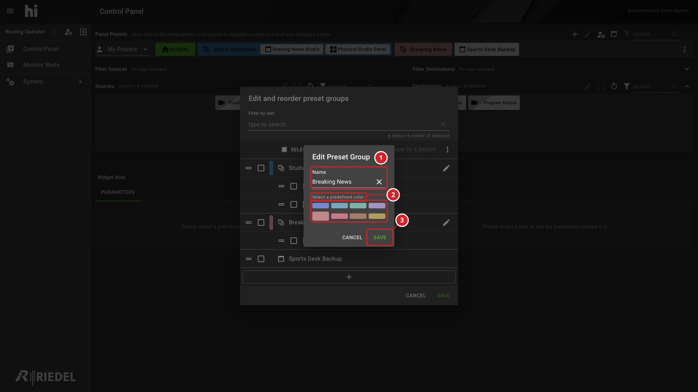Click the Destinations edit pencil icon
The height and width of the screenshot is (392, 698).
[588, 86]
